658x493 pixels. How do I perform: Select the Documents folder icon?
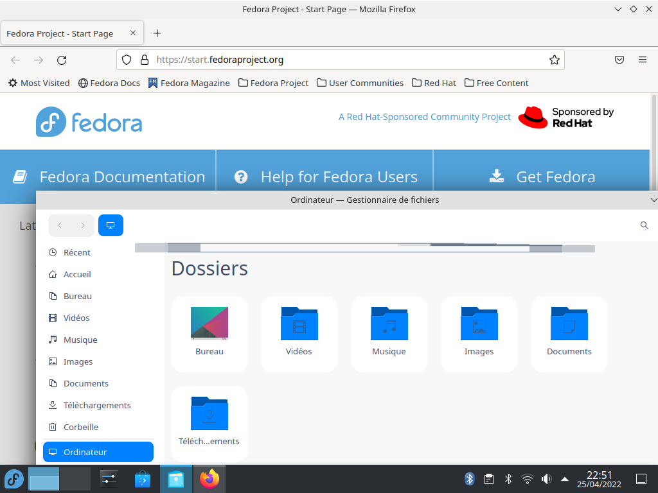(x=569, y=324)
